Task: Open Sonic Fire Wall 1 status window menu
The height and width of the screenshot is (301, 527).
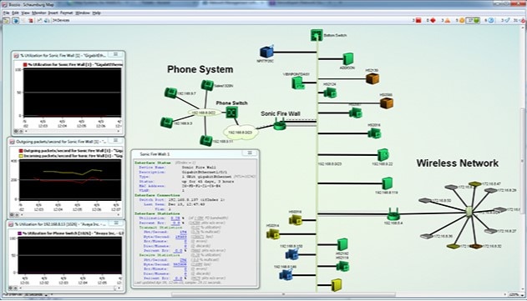Action: [x=250, y=153]
